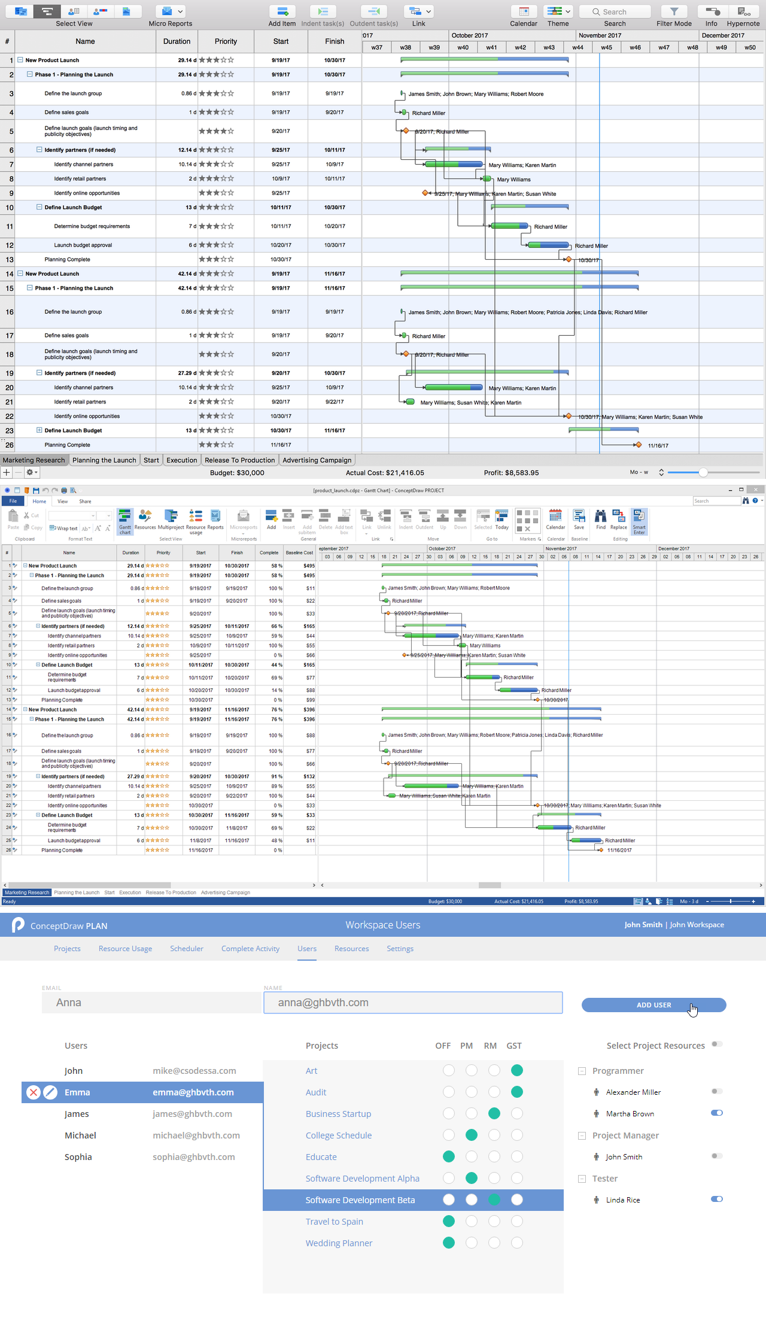Image resolution: width=766 pixels, height=1342 pixels.
Task: Disable Linda Rice resource switch
Action: click(717, 1199)
